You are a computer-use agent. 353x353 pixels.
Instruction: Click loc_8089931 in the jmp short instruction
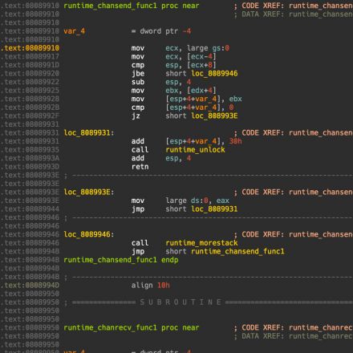[x=214, y=209]
